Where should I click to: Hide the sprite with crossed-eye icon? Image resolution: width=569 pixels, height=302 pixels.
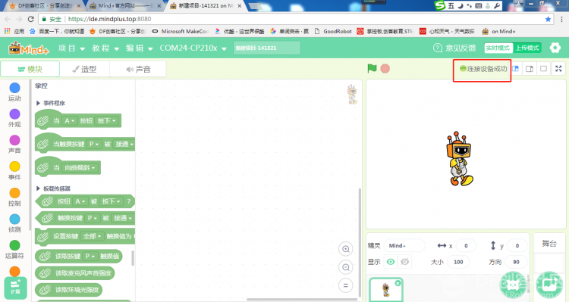tap(405, 261)
